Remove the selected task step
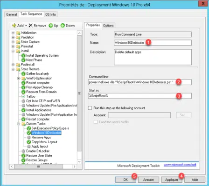Viewport: 209px width, 186px height. (37, 26)
